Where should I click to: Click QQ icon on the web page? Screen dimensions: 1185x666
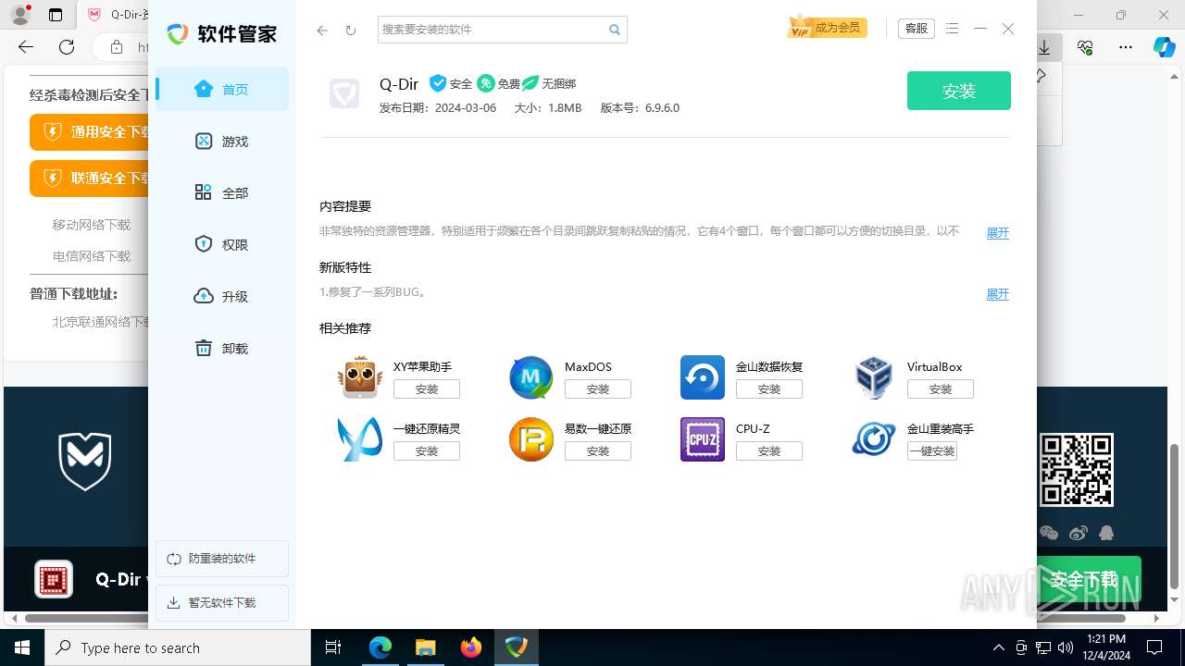point(1105,533)
